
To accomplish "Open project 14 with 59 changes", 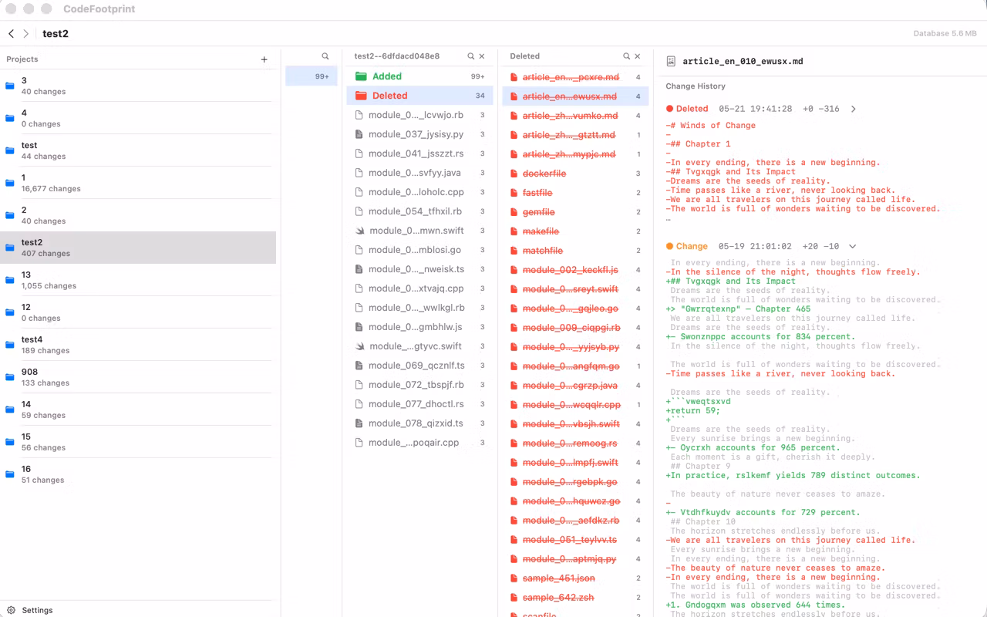I will pyautogui.click(x=138, y=410).
